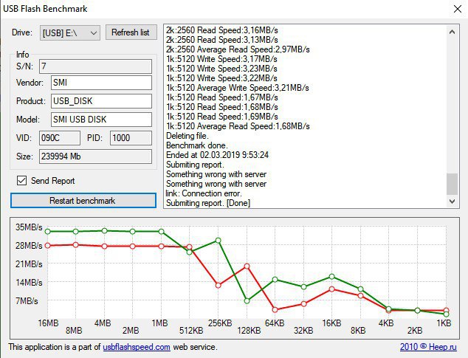Click the '1k:5120 Average Read Speed:1,68MB/s' log line

click(238, 126)
